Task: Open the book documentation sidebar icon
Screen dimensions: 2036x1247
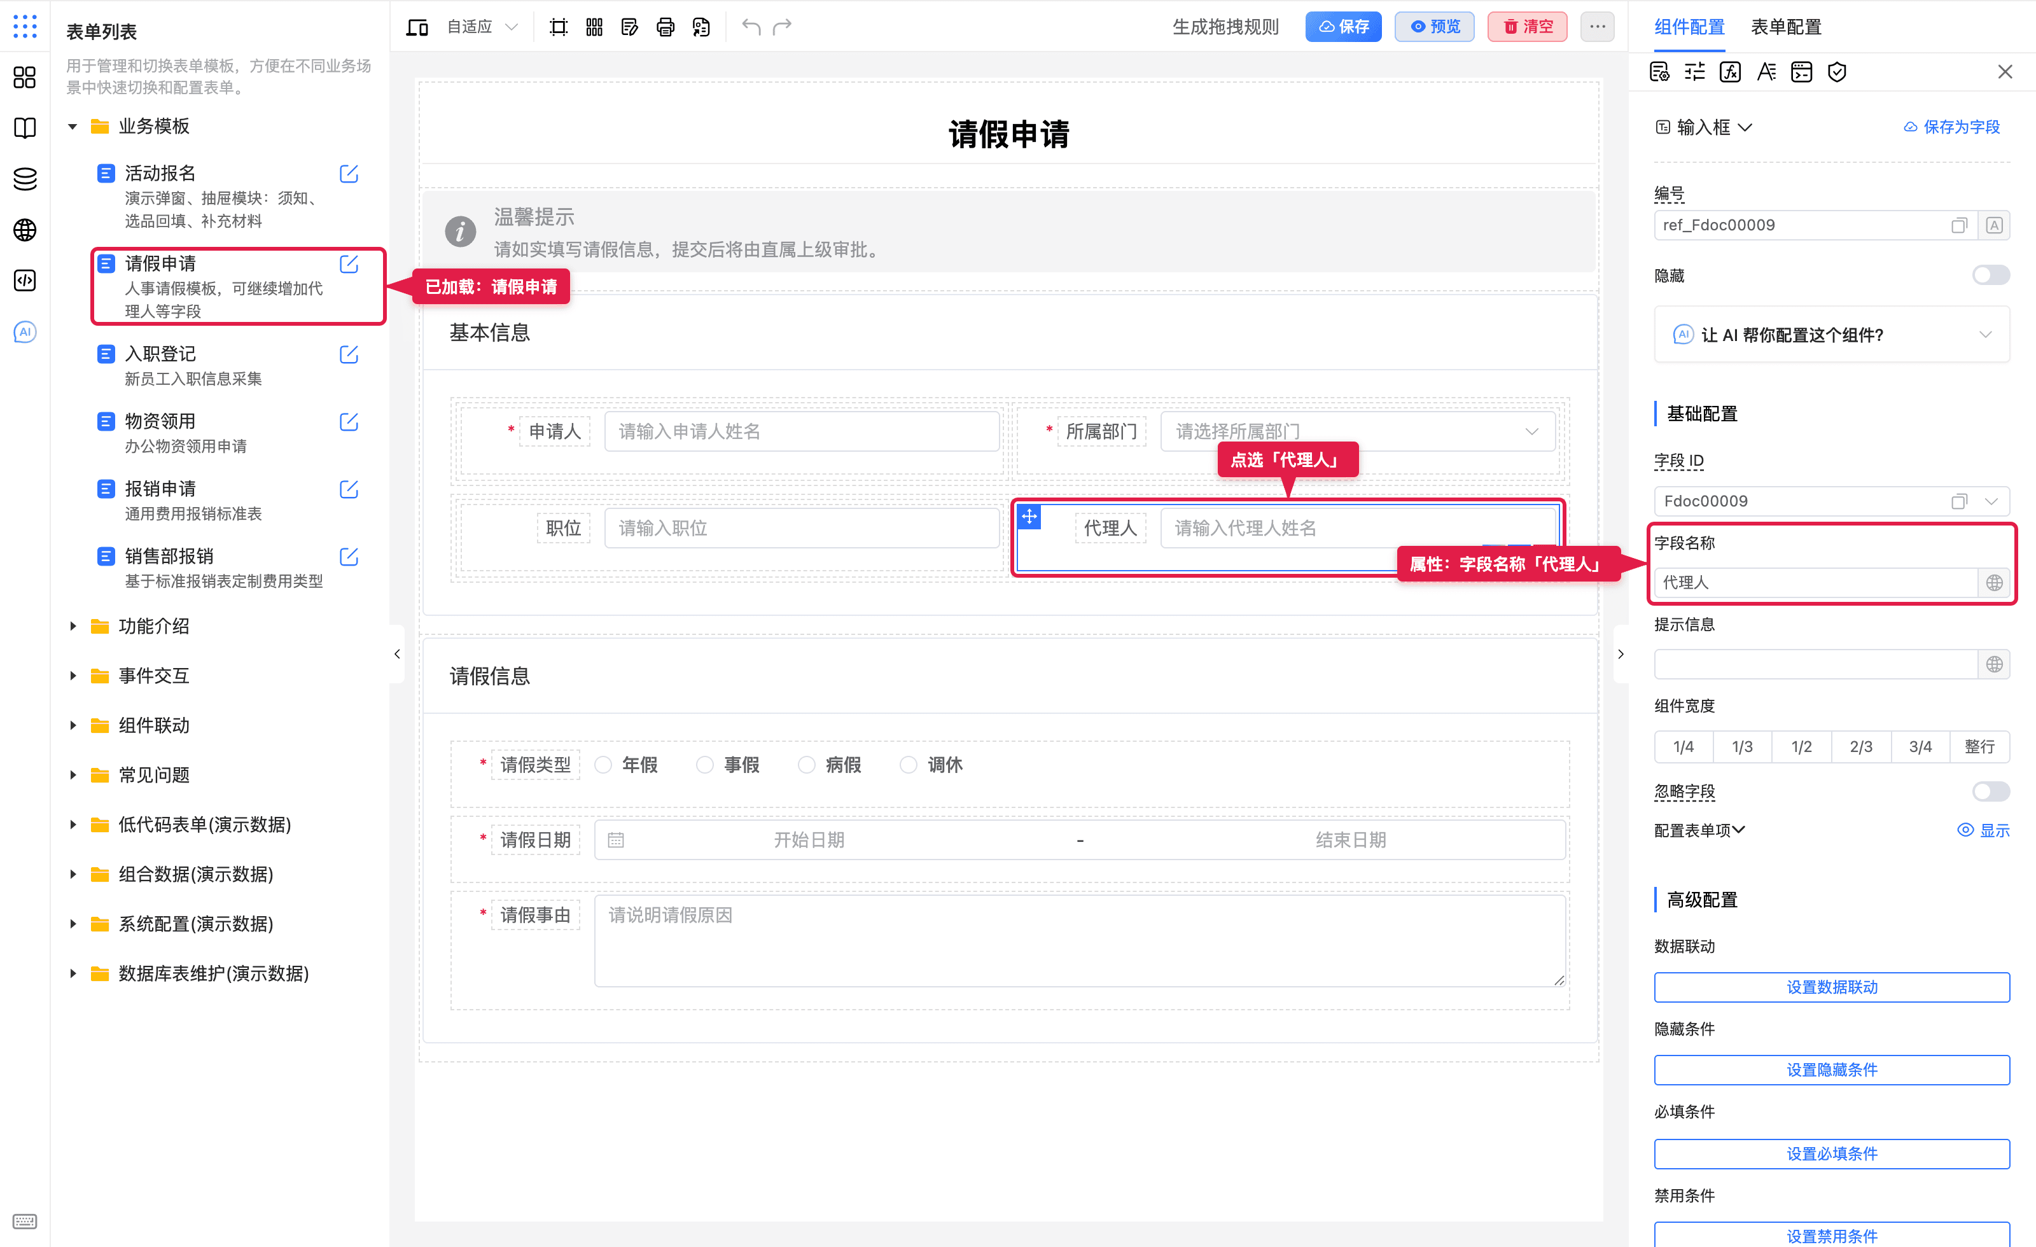Action: coord(25,128)
